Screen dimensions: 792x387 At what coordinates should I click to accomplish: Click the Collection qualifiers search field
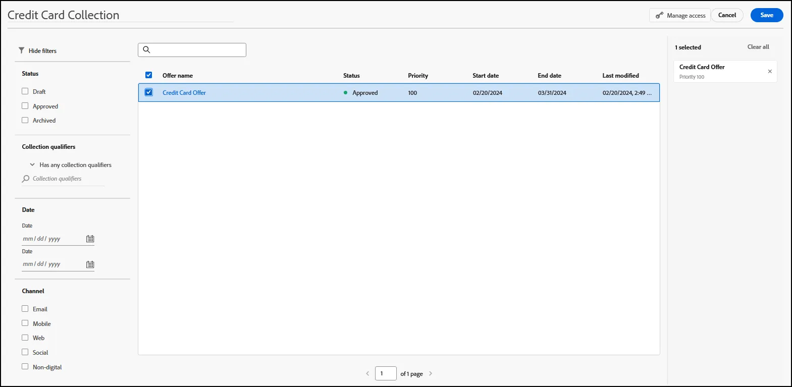click(63, 179)
